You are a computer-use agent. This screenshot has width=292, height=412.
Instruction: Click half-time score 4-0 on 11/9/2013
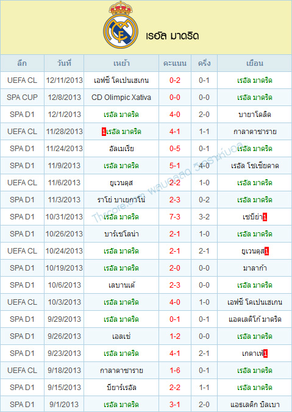click(x=204, y=166)
